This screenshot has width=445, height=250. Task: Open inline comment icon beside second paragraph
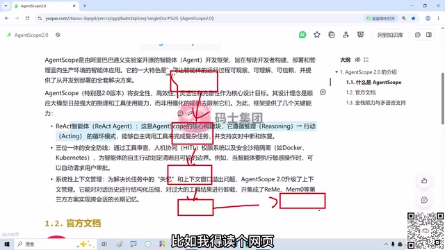[323, 92]
